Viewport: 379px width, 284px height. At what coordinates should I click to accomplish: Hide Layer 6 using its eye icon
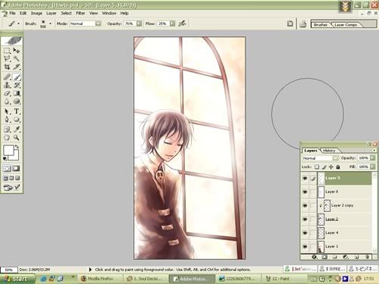tap(305, 192)
